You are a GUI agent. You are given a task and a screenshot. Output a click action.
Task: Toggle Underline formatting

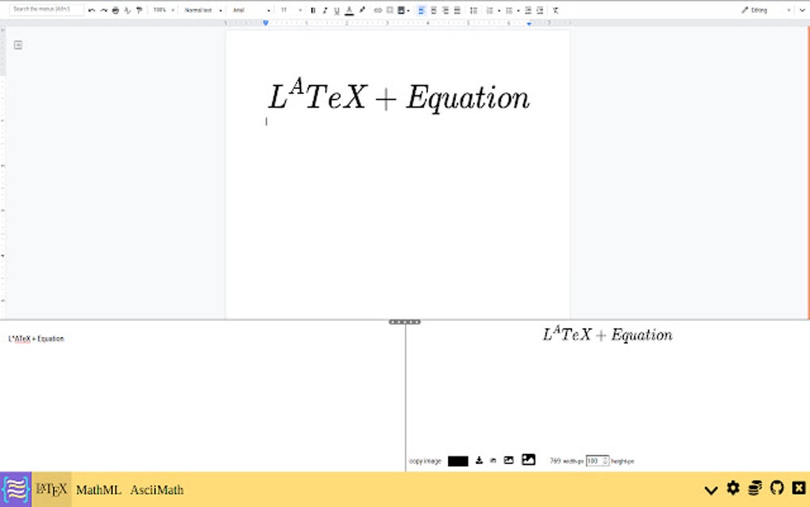click(x=336, y=10)
